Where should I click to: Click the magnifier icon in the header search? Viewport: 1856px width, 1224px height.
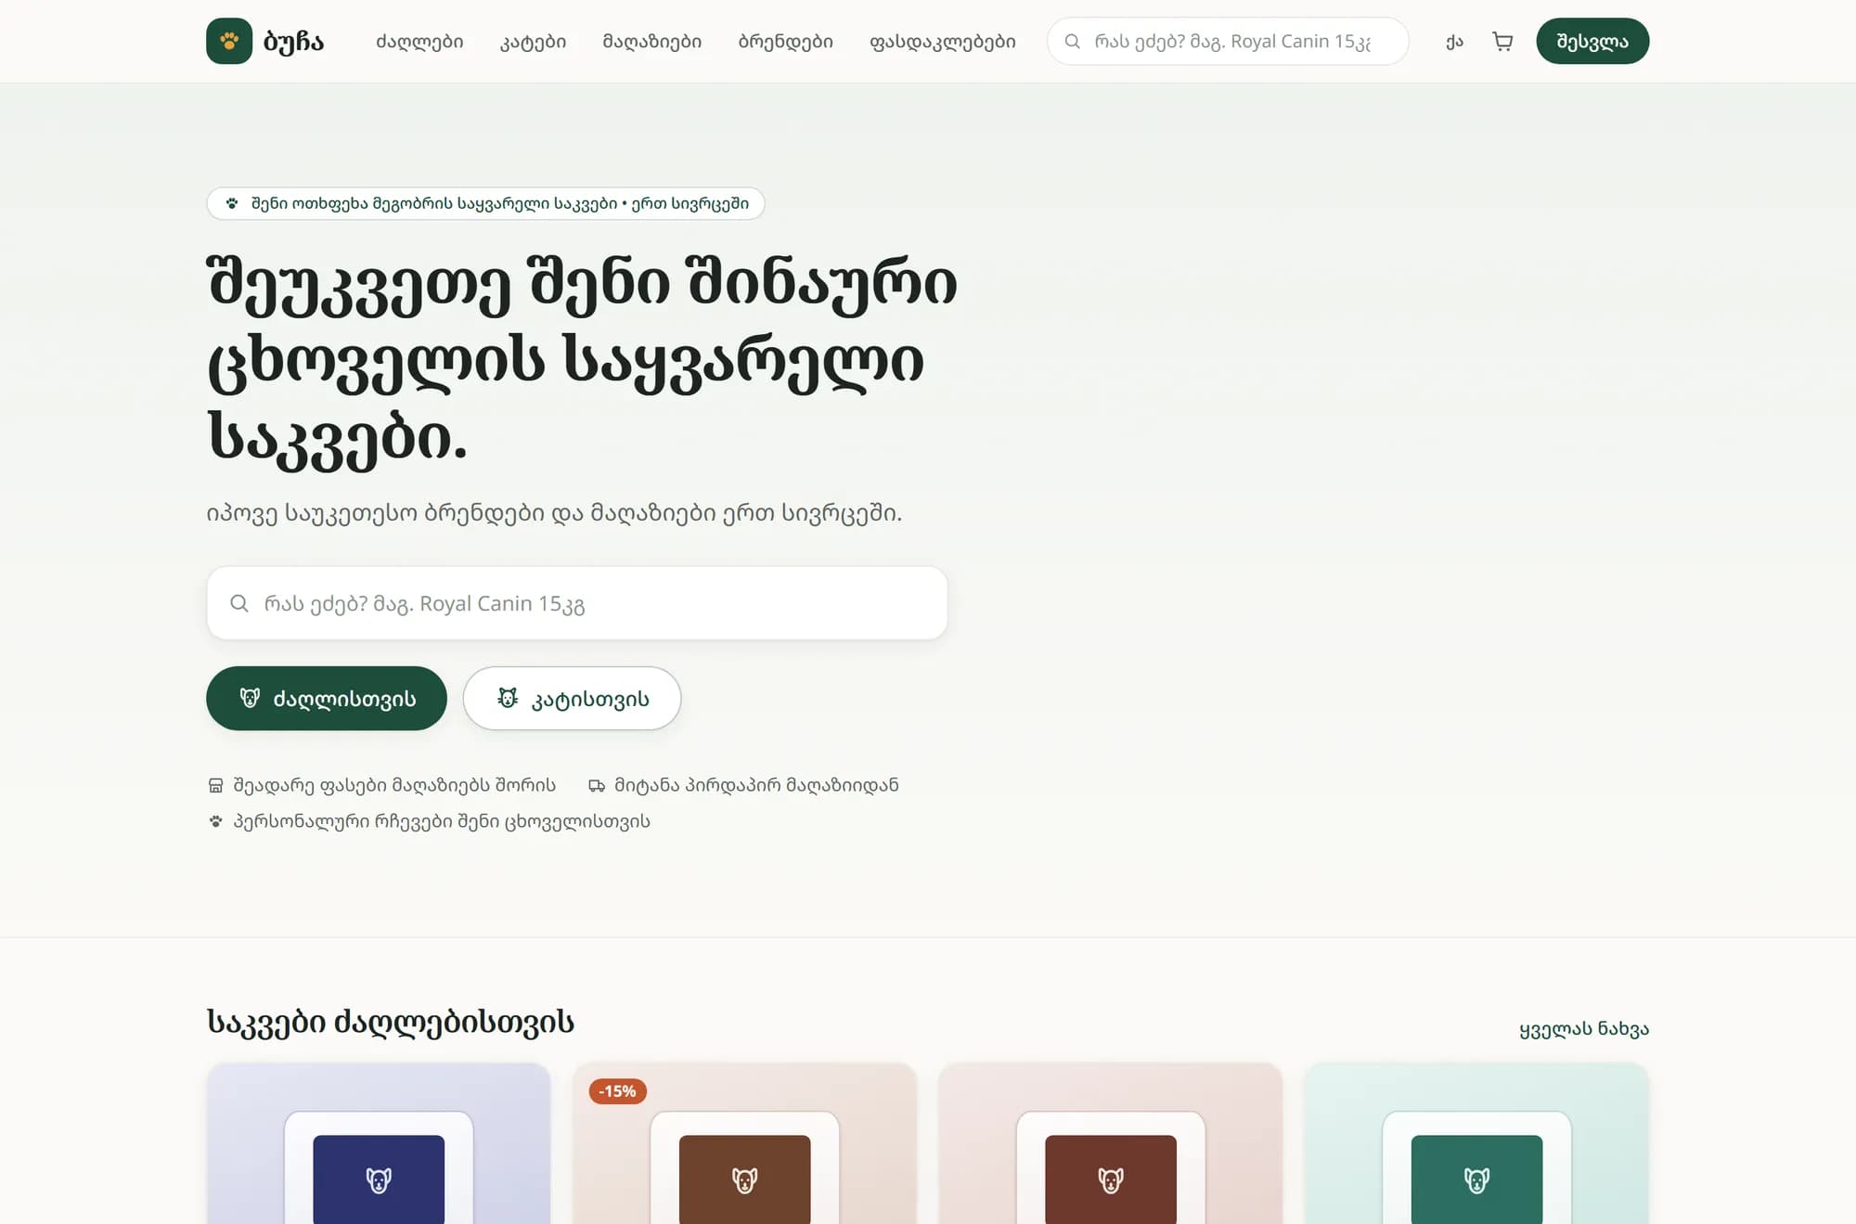tap(1072, 41)
